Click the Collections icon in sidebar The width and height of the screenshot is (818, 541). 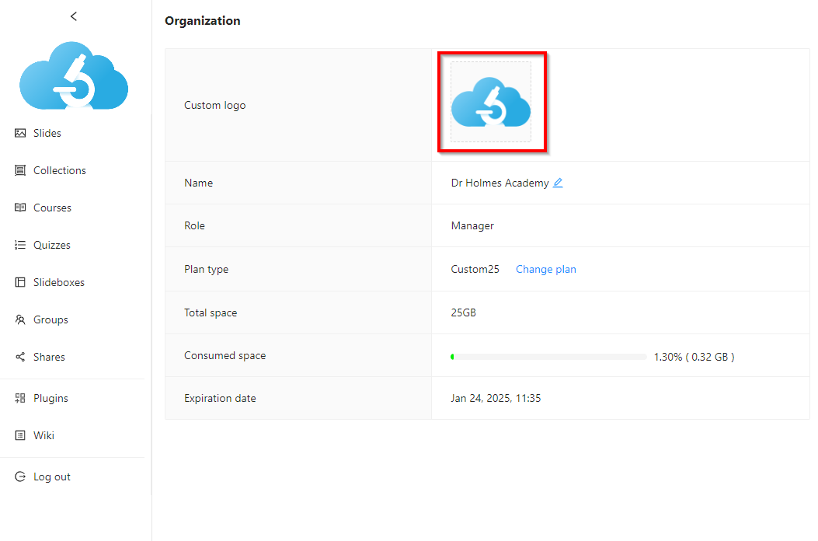pyautogui.click(x=20, y=170)
